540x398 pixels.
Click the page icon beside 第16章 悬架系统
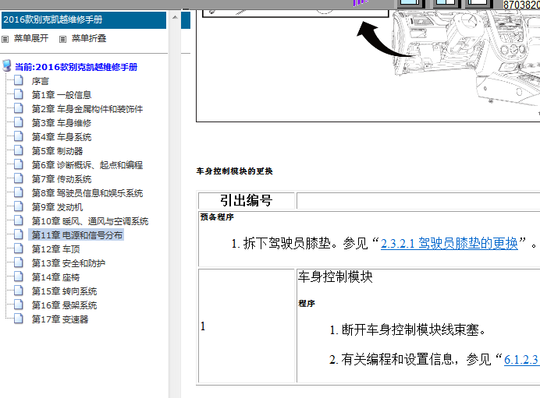coord(19,305)
